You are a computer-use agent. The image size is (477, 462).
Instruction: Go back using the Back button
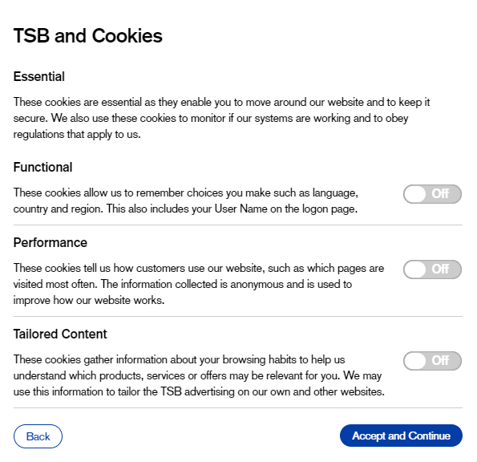pyautogui.click(x=38, y=436)
